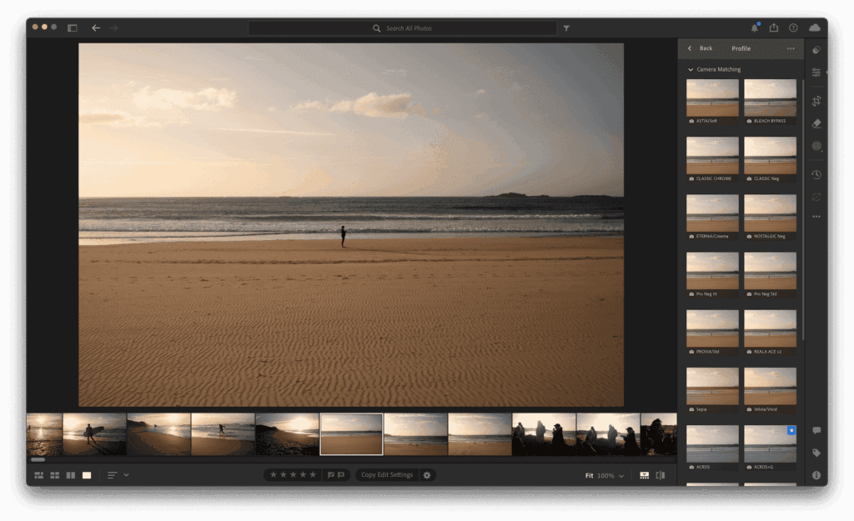
Task: Apply the CLASSIC CHROME preset thumbnail
Action: [712, 157]
